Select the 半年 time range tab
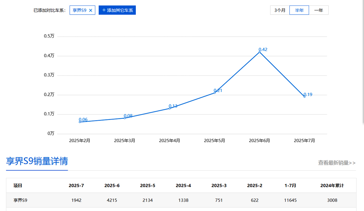 pyautogui.click(x=299, y=10)
